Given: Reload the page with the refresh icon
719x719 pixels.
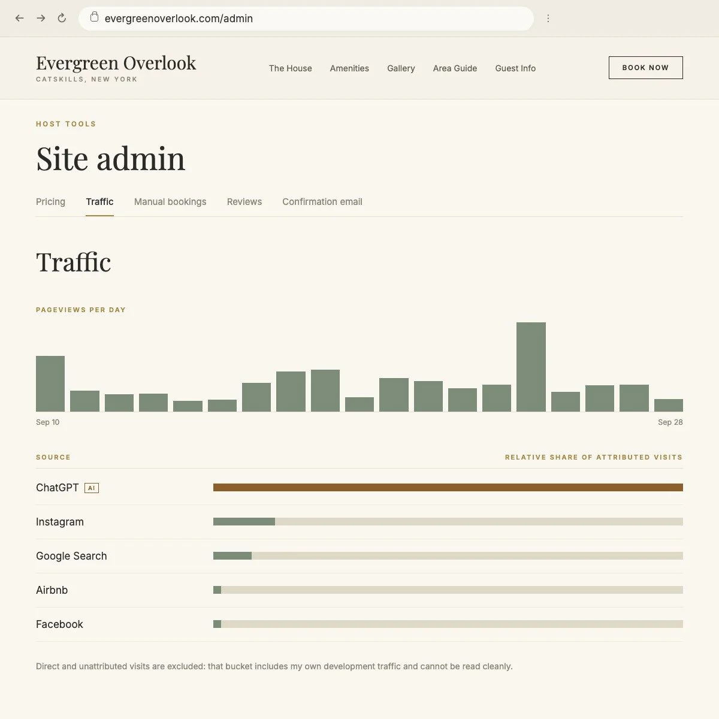Looking at the screenshot, I should click(62, 19).
